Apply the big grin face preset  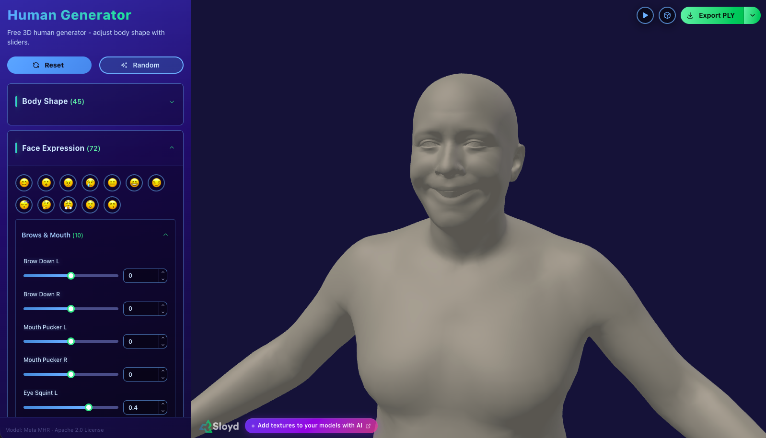pos(134,183)
